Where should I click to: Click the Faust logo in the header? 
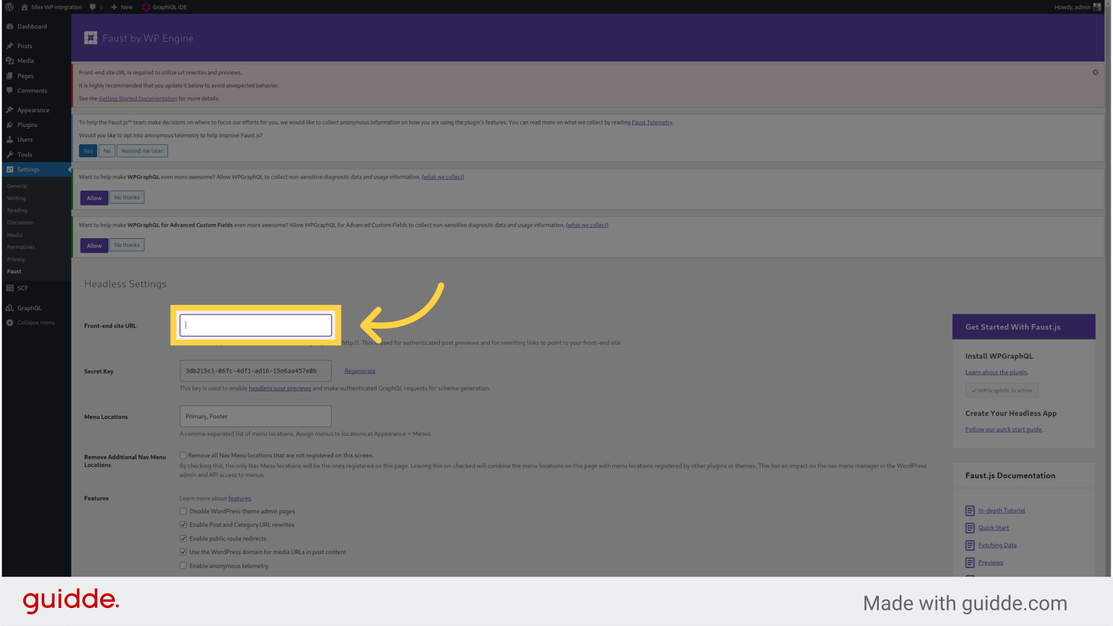(x=90, y=38)
